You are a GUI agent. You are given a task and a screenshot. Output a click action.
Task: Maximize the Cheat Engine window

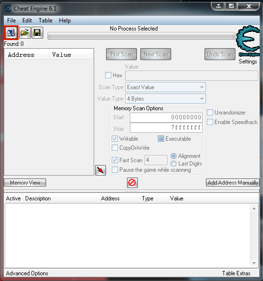231,6
